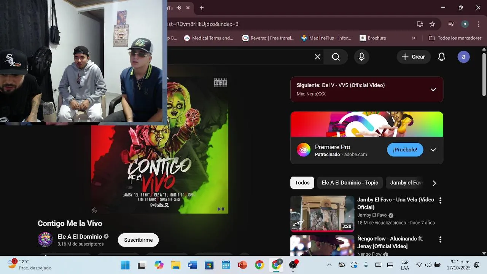
Task: Expand the Premiere Pro ad options chevron
Action: pos(433,150)
